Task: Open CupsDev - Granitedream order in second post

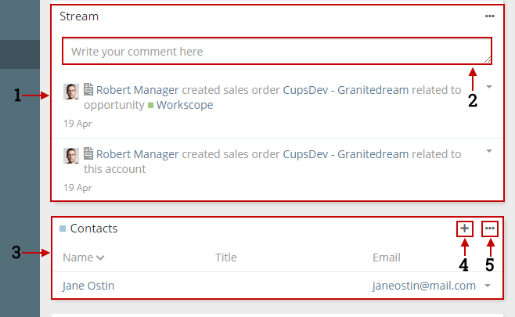Action: [345, 153]
